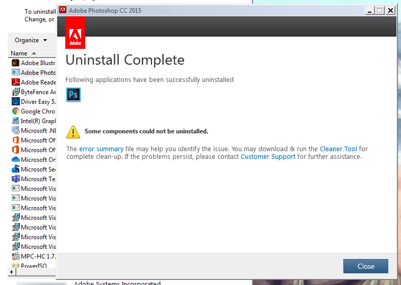Minimize the Adobe Photoshop CC 2015 window
The width and height of the screenshot is (401, 285).
(369, 11)
